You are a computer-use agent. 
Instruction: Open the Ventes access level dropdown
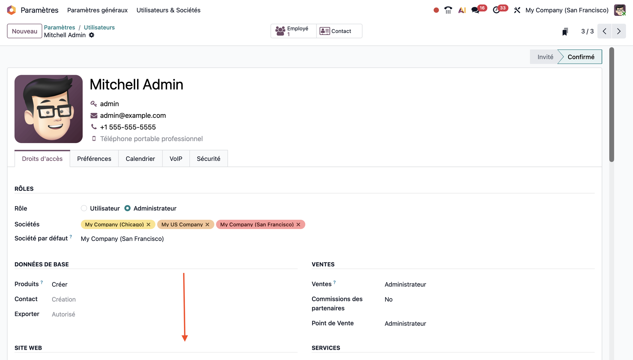pos(405,285)
